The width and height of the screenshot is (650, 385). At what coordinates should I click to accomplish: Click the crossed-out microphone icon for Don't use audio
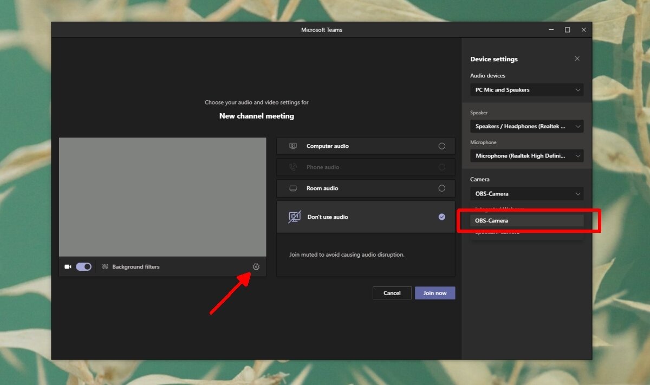tap(292, 216)
